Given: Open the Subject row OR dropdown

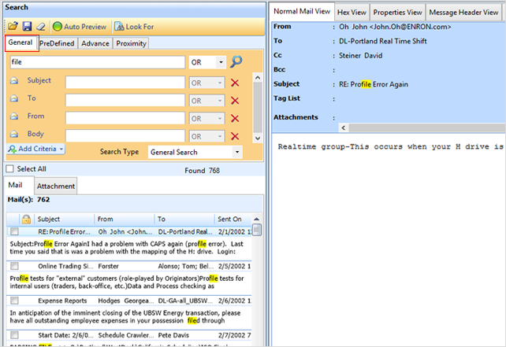Looking at the screenshot, I should coord(206,83).
